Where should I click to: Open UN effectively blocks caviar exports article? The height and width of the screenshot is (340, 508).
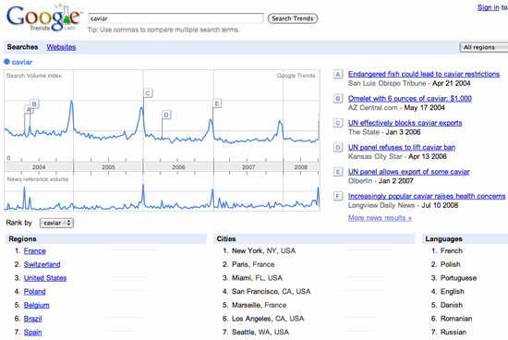pos(405,123)
